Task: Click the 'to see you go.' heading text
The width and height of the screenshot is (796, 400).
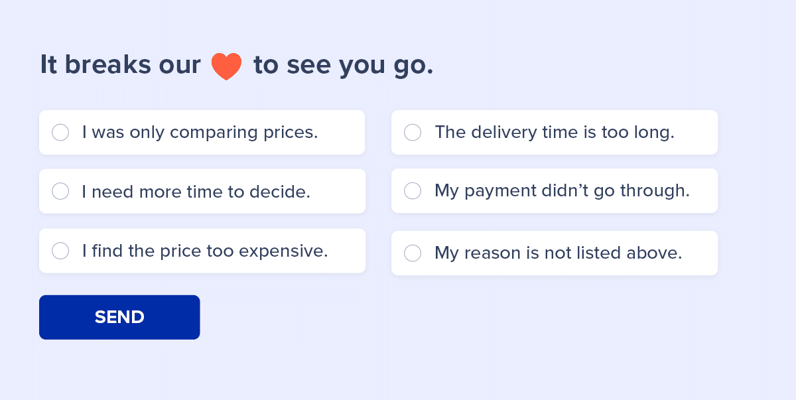Action: pos(343,65)
